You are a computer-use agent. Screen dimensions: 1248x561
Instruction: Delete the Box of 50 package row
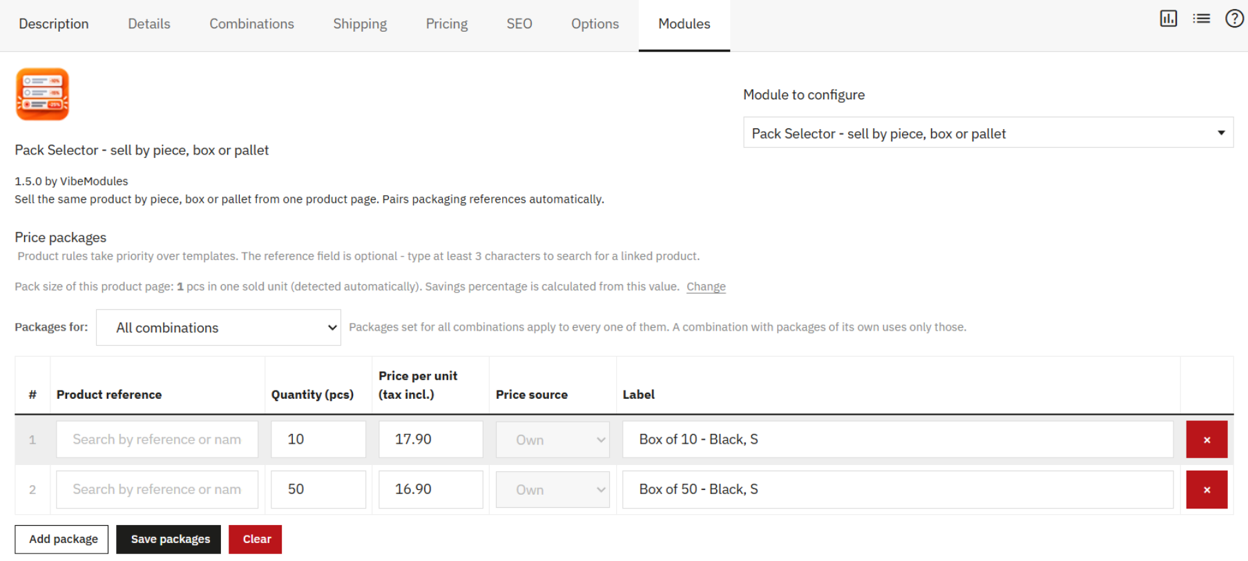(1207, 489)
